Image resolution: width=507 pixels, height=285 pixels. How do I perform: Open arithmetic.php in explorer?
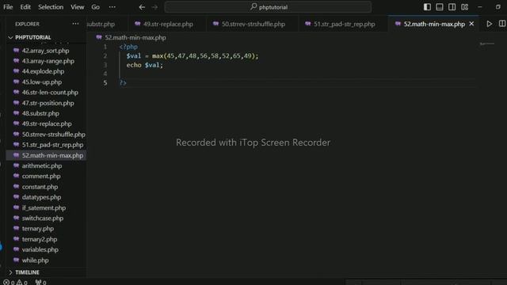click(46, 165)
